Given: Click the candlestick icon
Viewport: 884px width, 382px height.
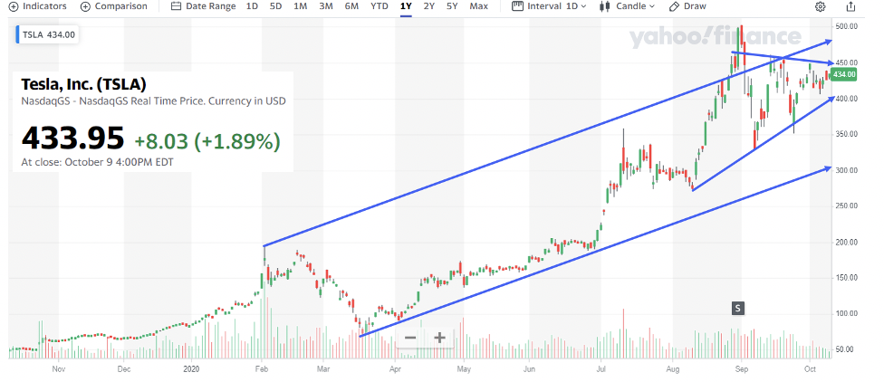Looking at the screenshot, I should coord(606,6).
